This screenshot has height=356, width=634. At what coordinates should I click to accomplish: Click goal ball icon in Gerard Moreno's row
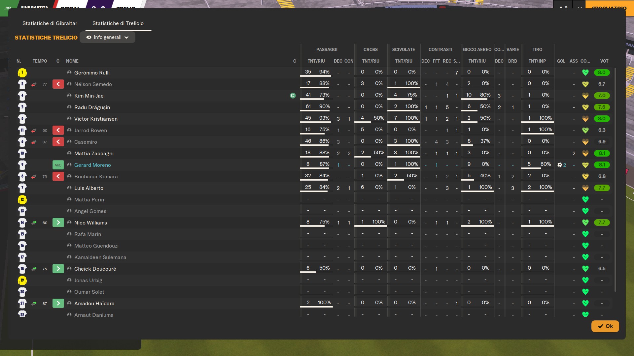[x=560, y=165]
